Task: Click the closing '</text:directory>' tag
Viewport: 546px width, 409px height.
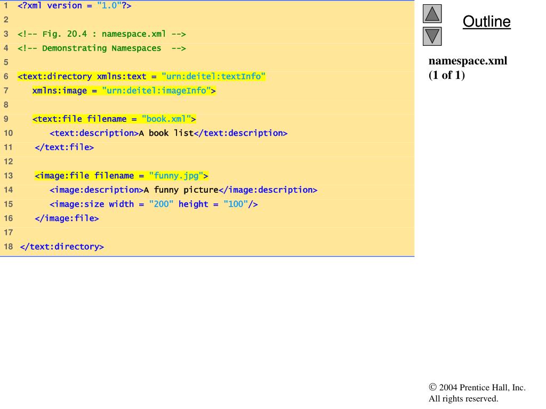Action: [x=62, y=247]
